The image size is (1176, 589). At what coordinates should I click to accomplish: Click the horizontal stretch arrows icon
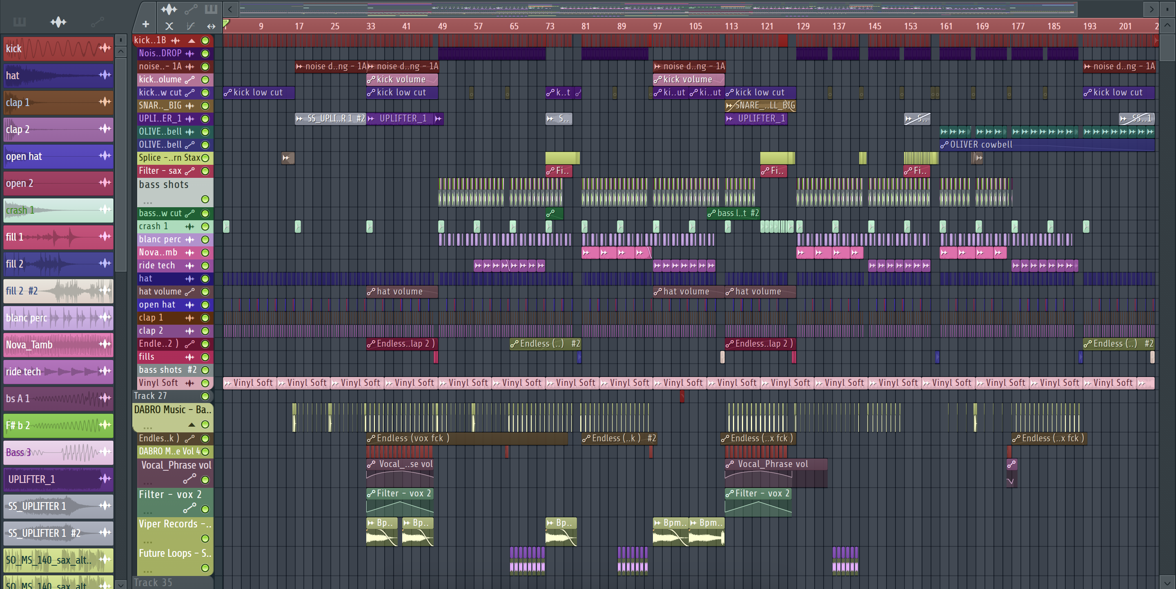click(x=211, y=26)
